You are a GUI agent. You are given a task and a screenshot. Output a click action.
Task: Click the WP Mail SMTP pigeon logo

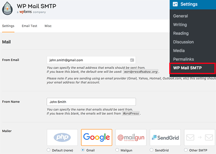tap(7, 9)
